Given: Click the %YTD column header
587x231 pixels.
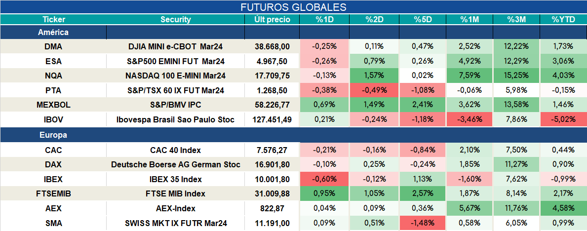Looking at the screenshot, I should pyautogui.click(x=563, y=20).
